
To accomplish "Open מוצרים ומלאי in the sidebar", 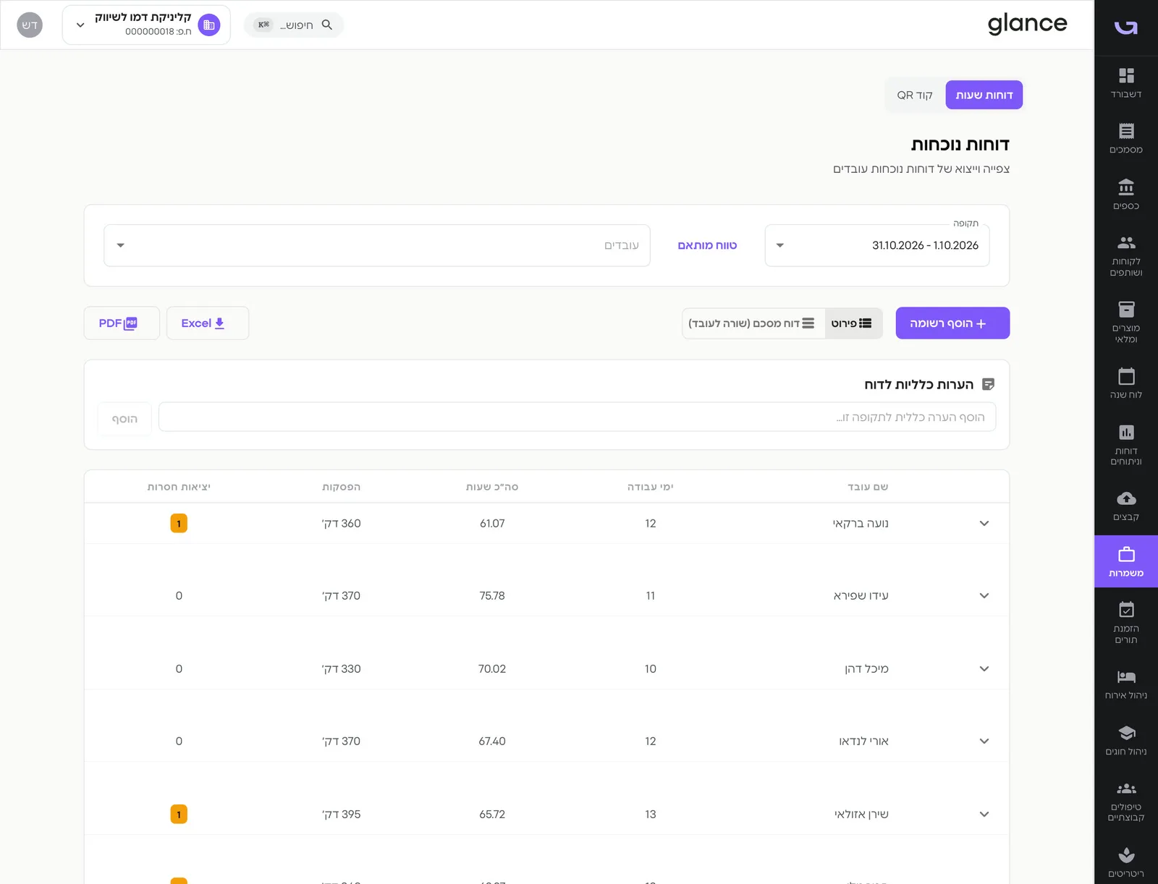I will 1126,323.
